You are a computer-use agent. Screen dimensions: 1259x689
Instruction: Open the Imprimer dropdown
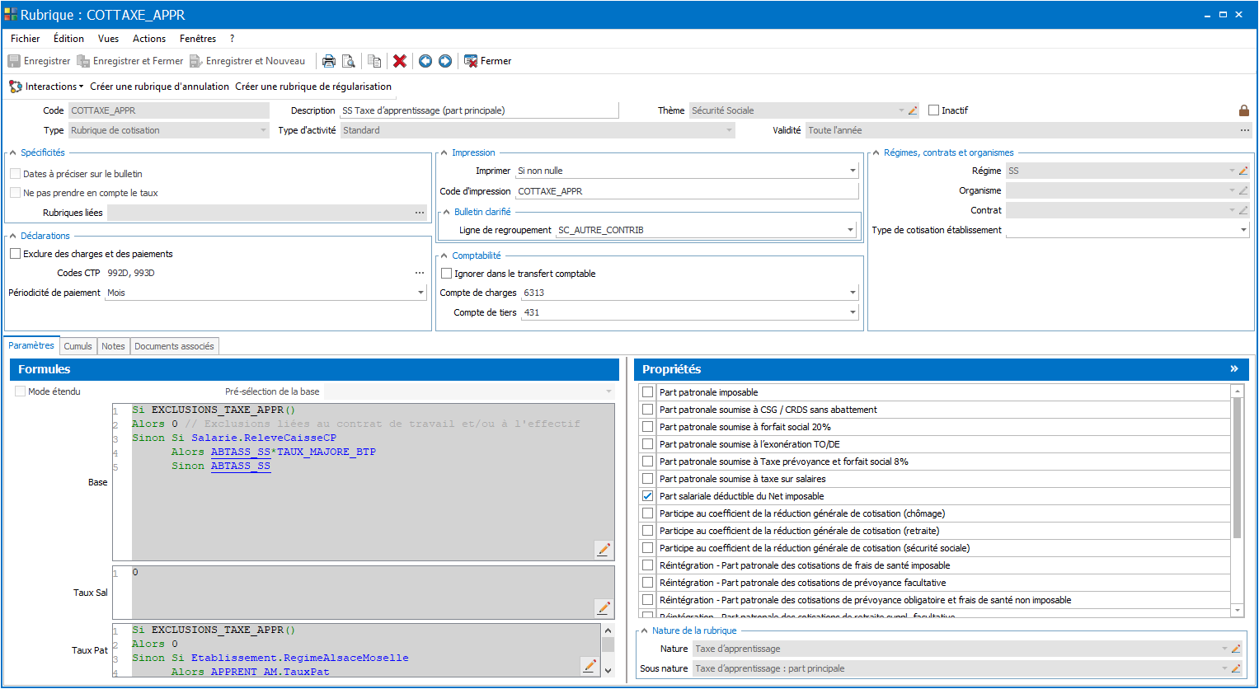click(x=853, y=171)
